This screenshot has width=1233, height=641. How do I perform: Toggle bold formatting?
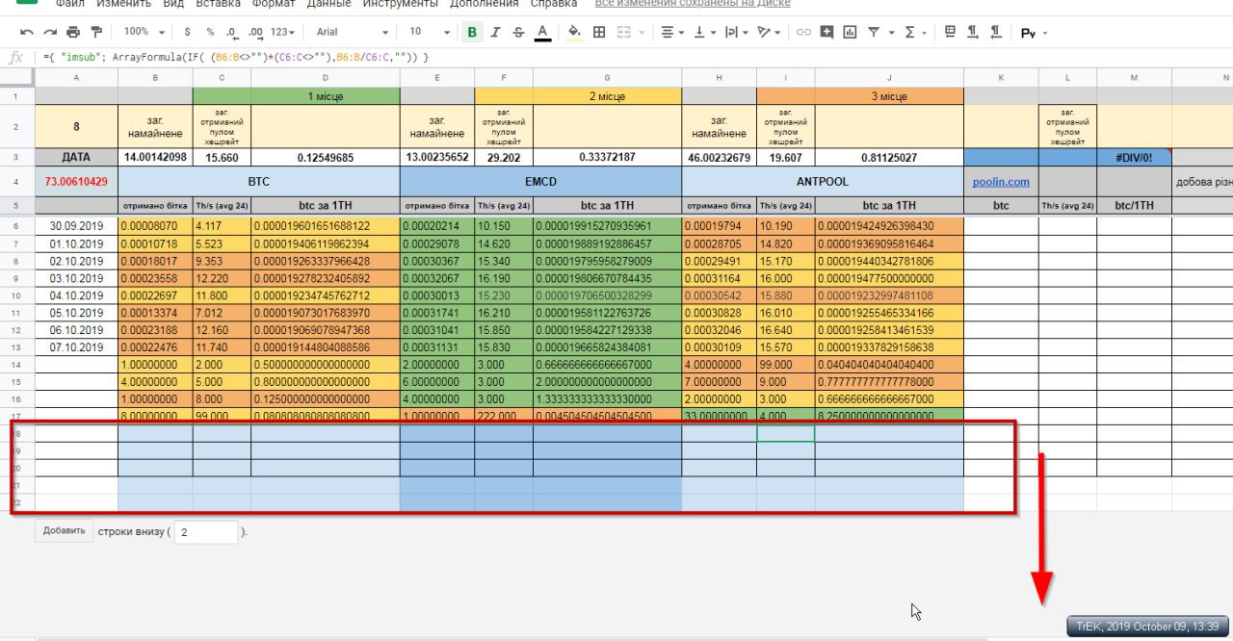(472, 32)
